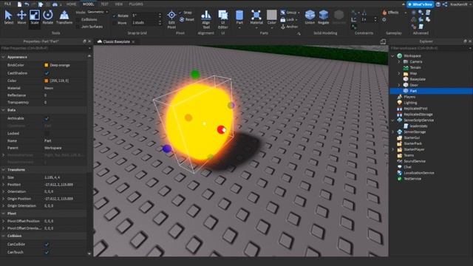Toggle the CanCollide checkbox
Viewport: 473px width, 266px height.
(47, 245)
